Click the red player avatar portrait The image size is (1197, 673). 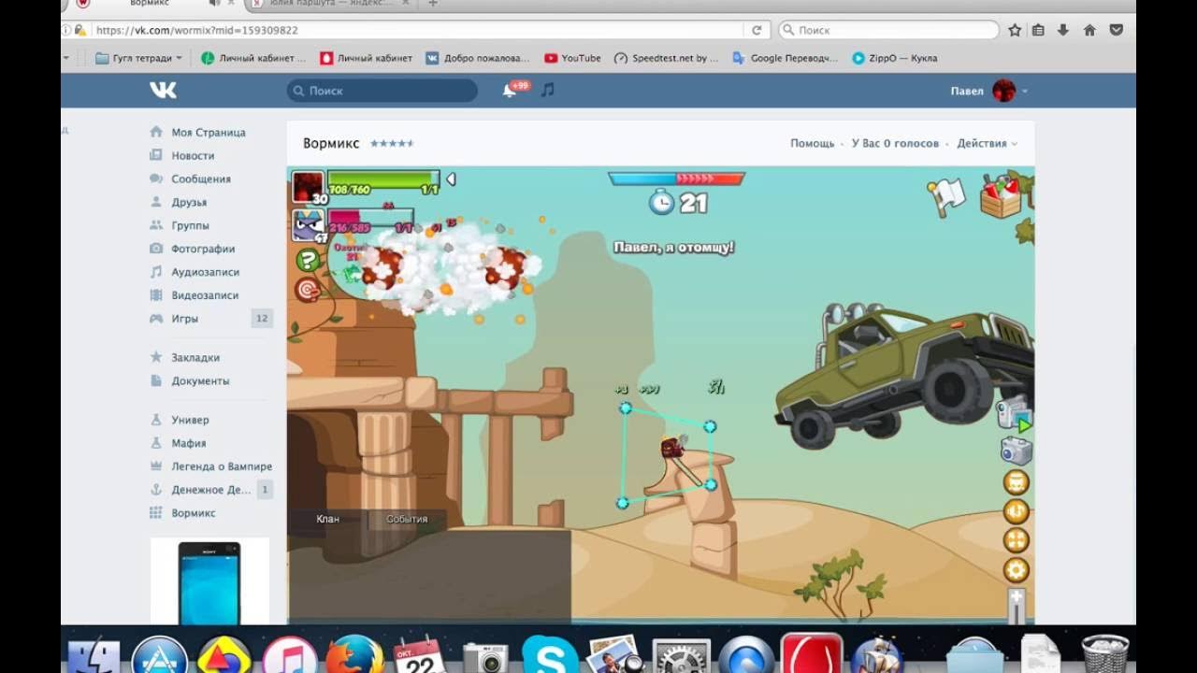[309, 187]
